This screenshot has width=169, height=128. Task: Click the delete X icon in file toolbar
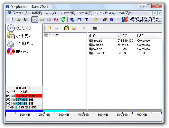coord(84,28)
